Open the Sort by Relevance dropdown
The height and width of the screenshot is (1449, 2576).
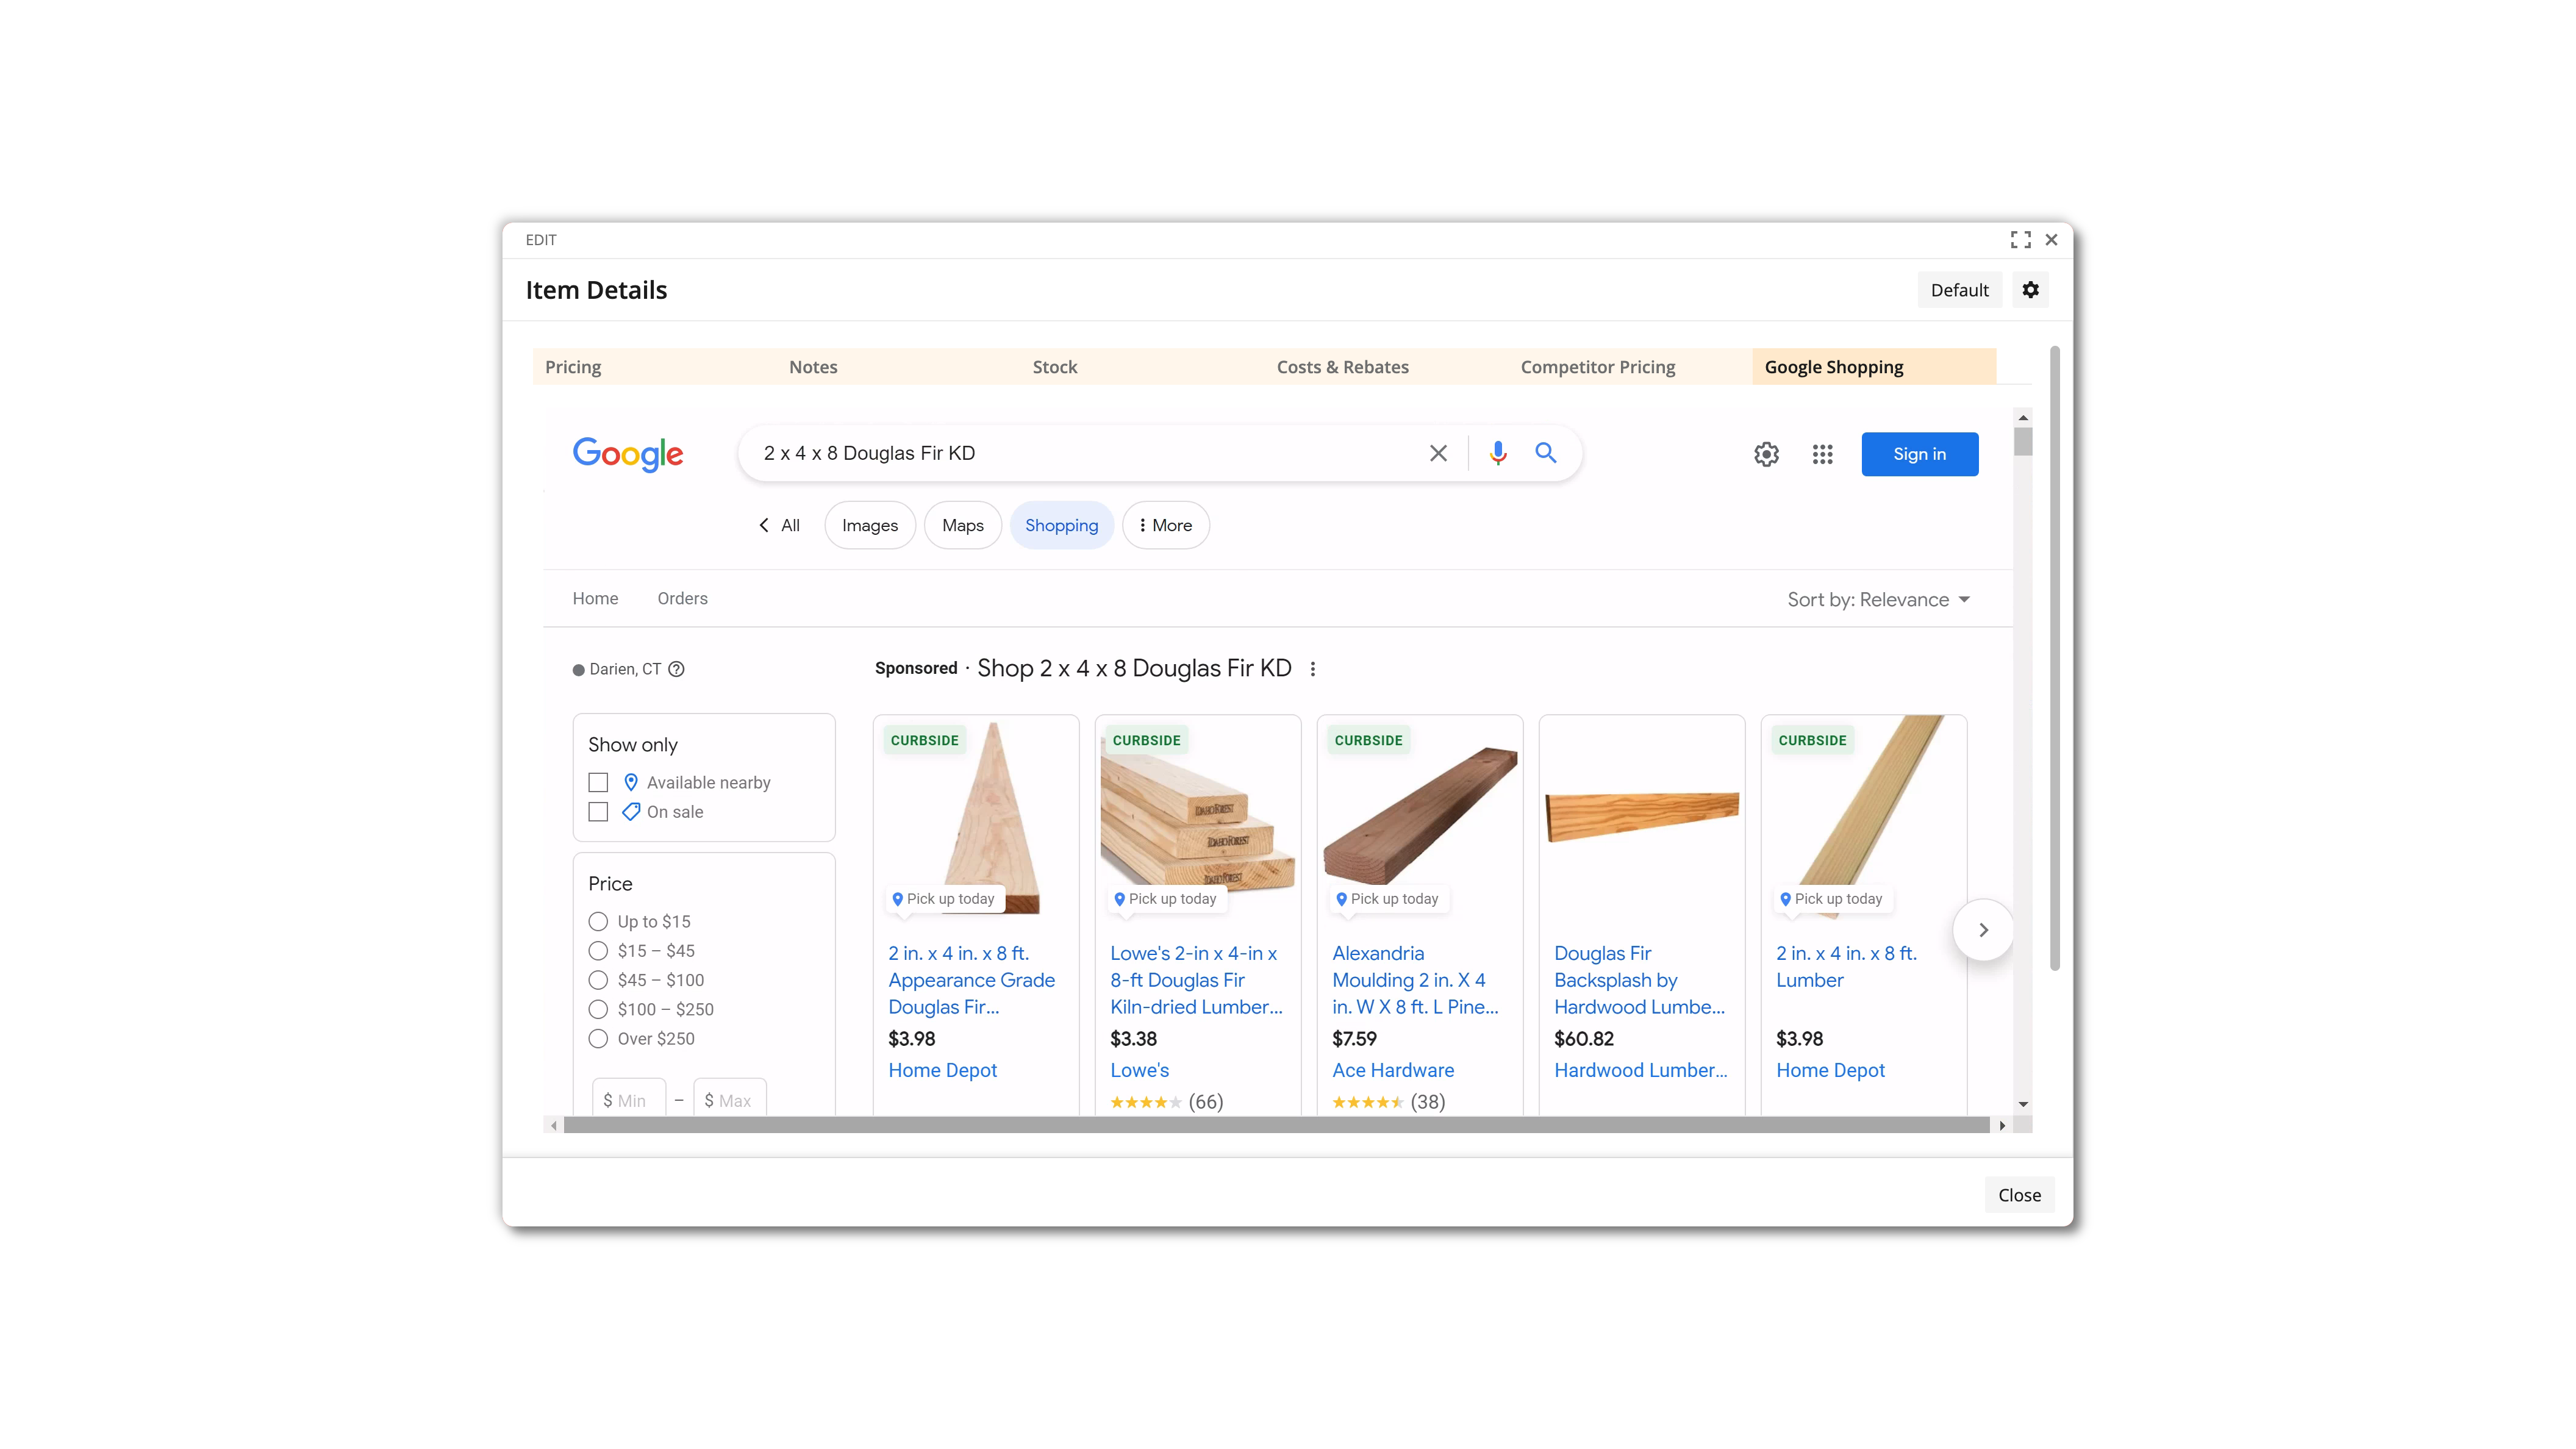(x=1878, y=599)
